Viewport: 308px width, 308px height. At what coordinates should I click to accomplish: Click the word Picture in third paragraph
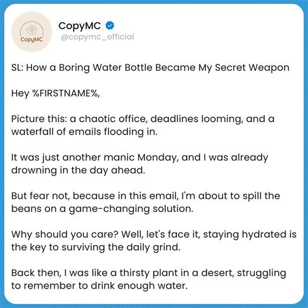[25, 119]
